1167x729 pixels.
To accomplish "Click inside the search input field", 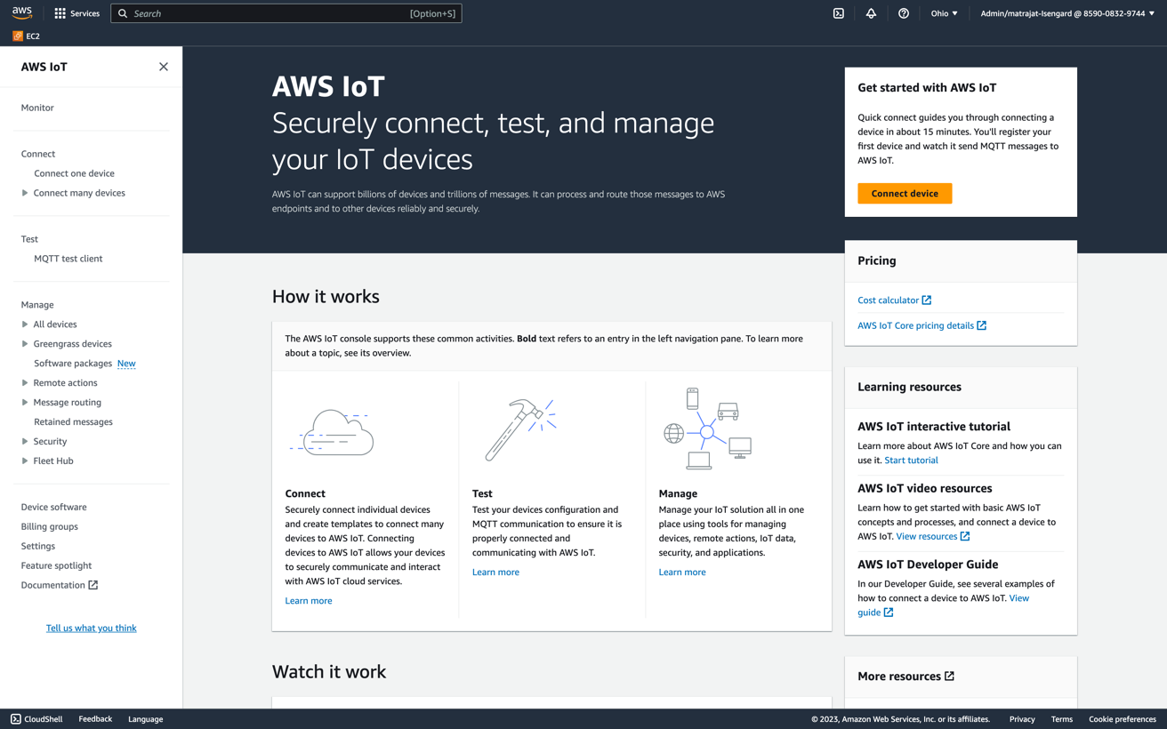I will 267,12.
